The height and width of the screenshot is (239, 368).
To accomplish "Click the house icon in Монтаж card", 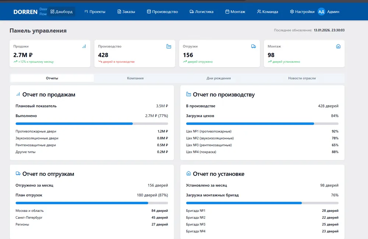I will point(338,46).
